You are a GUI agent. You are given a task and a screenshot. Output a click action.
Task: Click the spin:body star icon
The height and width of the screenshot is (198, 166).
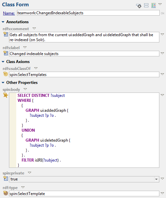[6, 95]
